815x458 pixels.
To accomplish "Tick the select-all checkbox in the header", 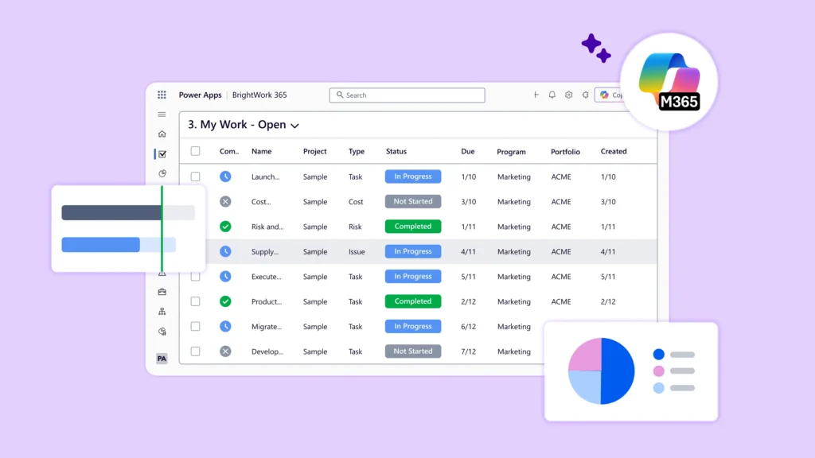I will [195, 151].
